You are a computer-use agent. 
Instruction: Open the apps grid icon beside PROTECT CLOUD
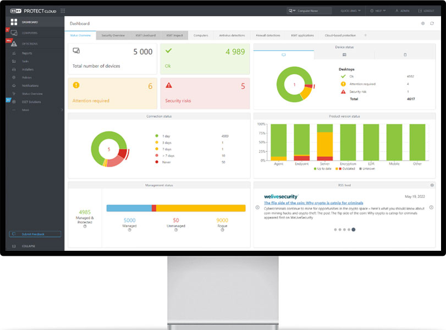[x=63, y=11]
